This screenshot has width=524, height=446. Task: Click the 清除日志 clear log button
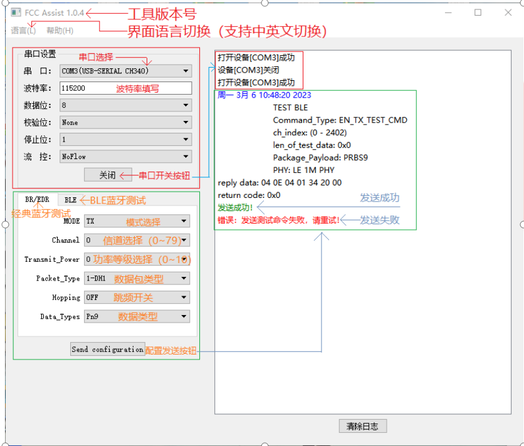coord(363,427)
